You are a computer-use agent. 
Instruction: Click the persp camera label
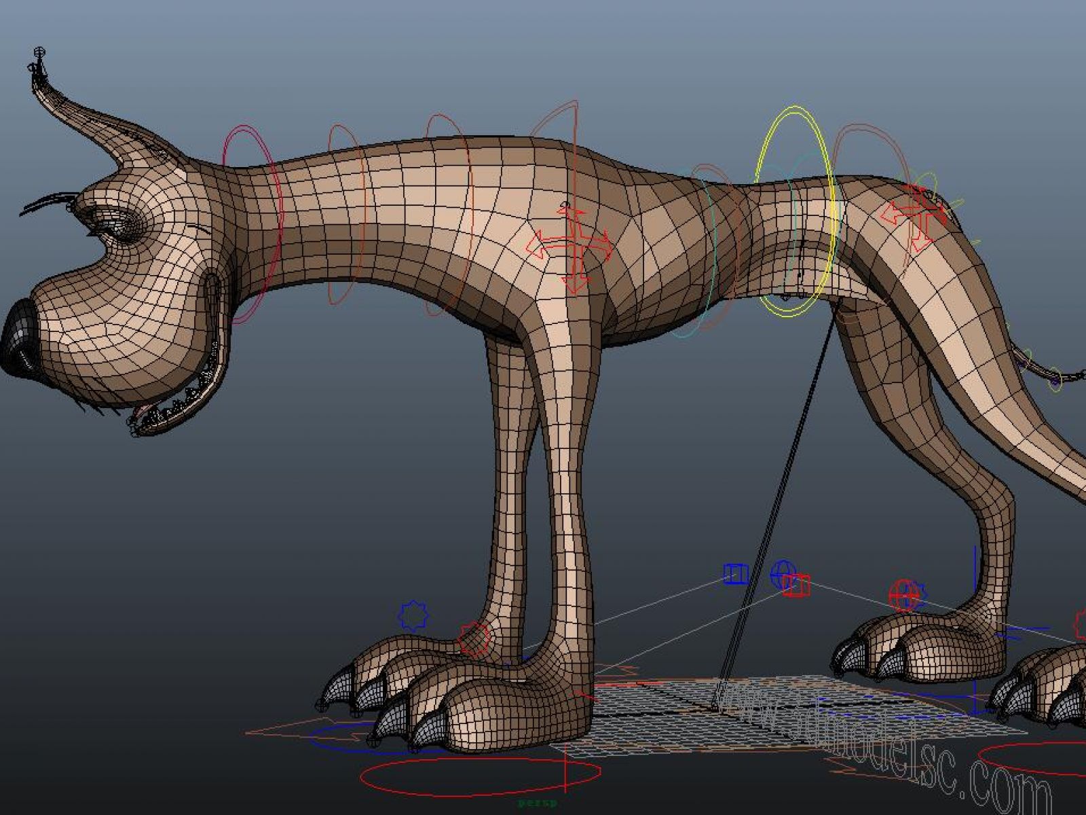click(537, 803)
